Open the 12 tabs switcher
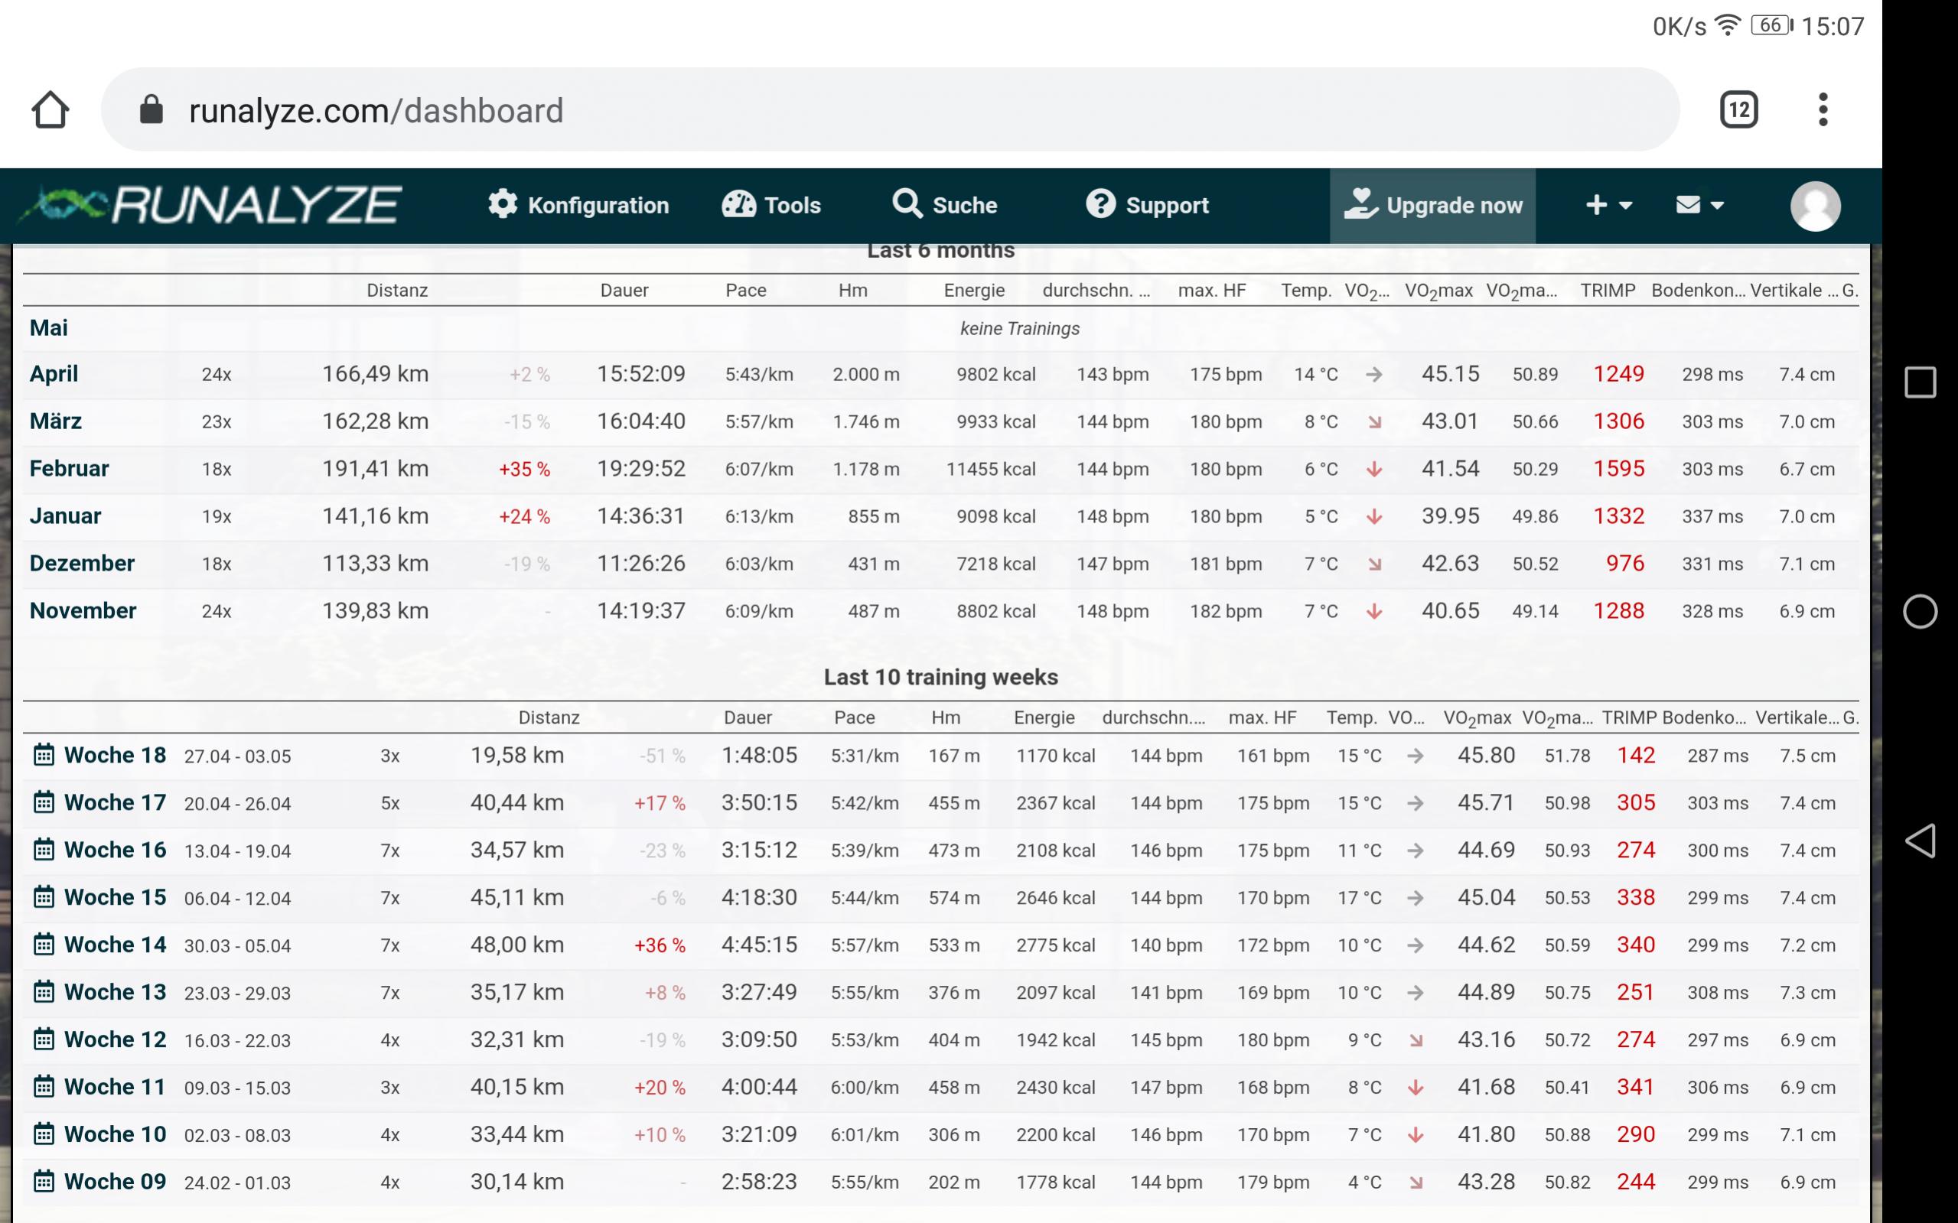Screen dimensions: 1958x1223 (1738, 110)
